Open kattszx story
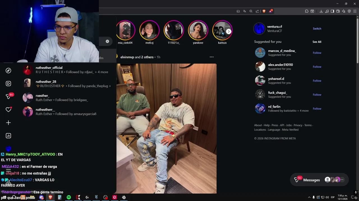Image resolution: width=359 pixels, height=201 pixels. 222,30
